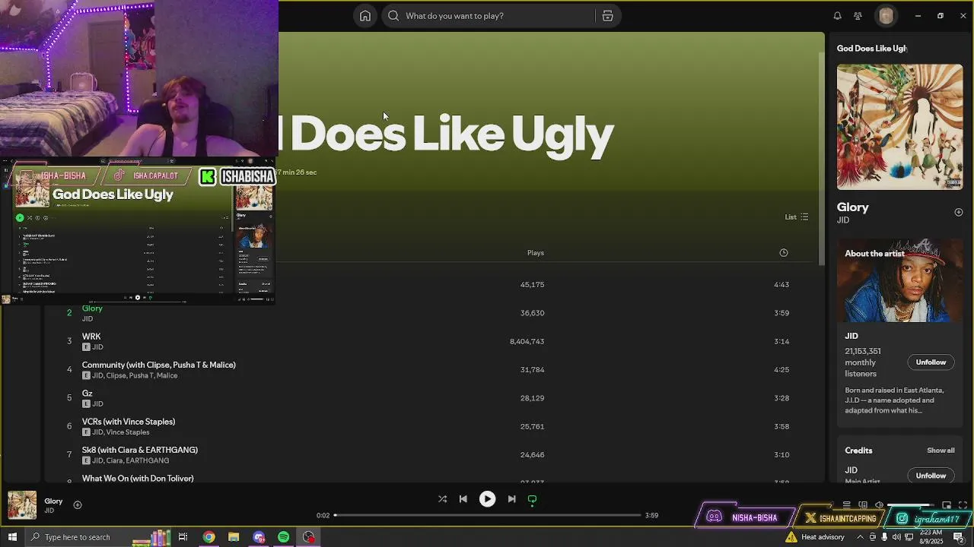Open EARTHGANG artist link under Sk8

pos(148,460)
